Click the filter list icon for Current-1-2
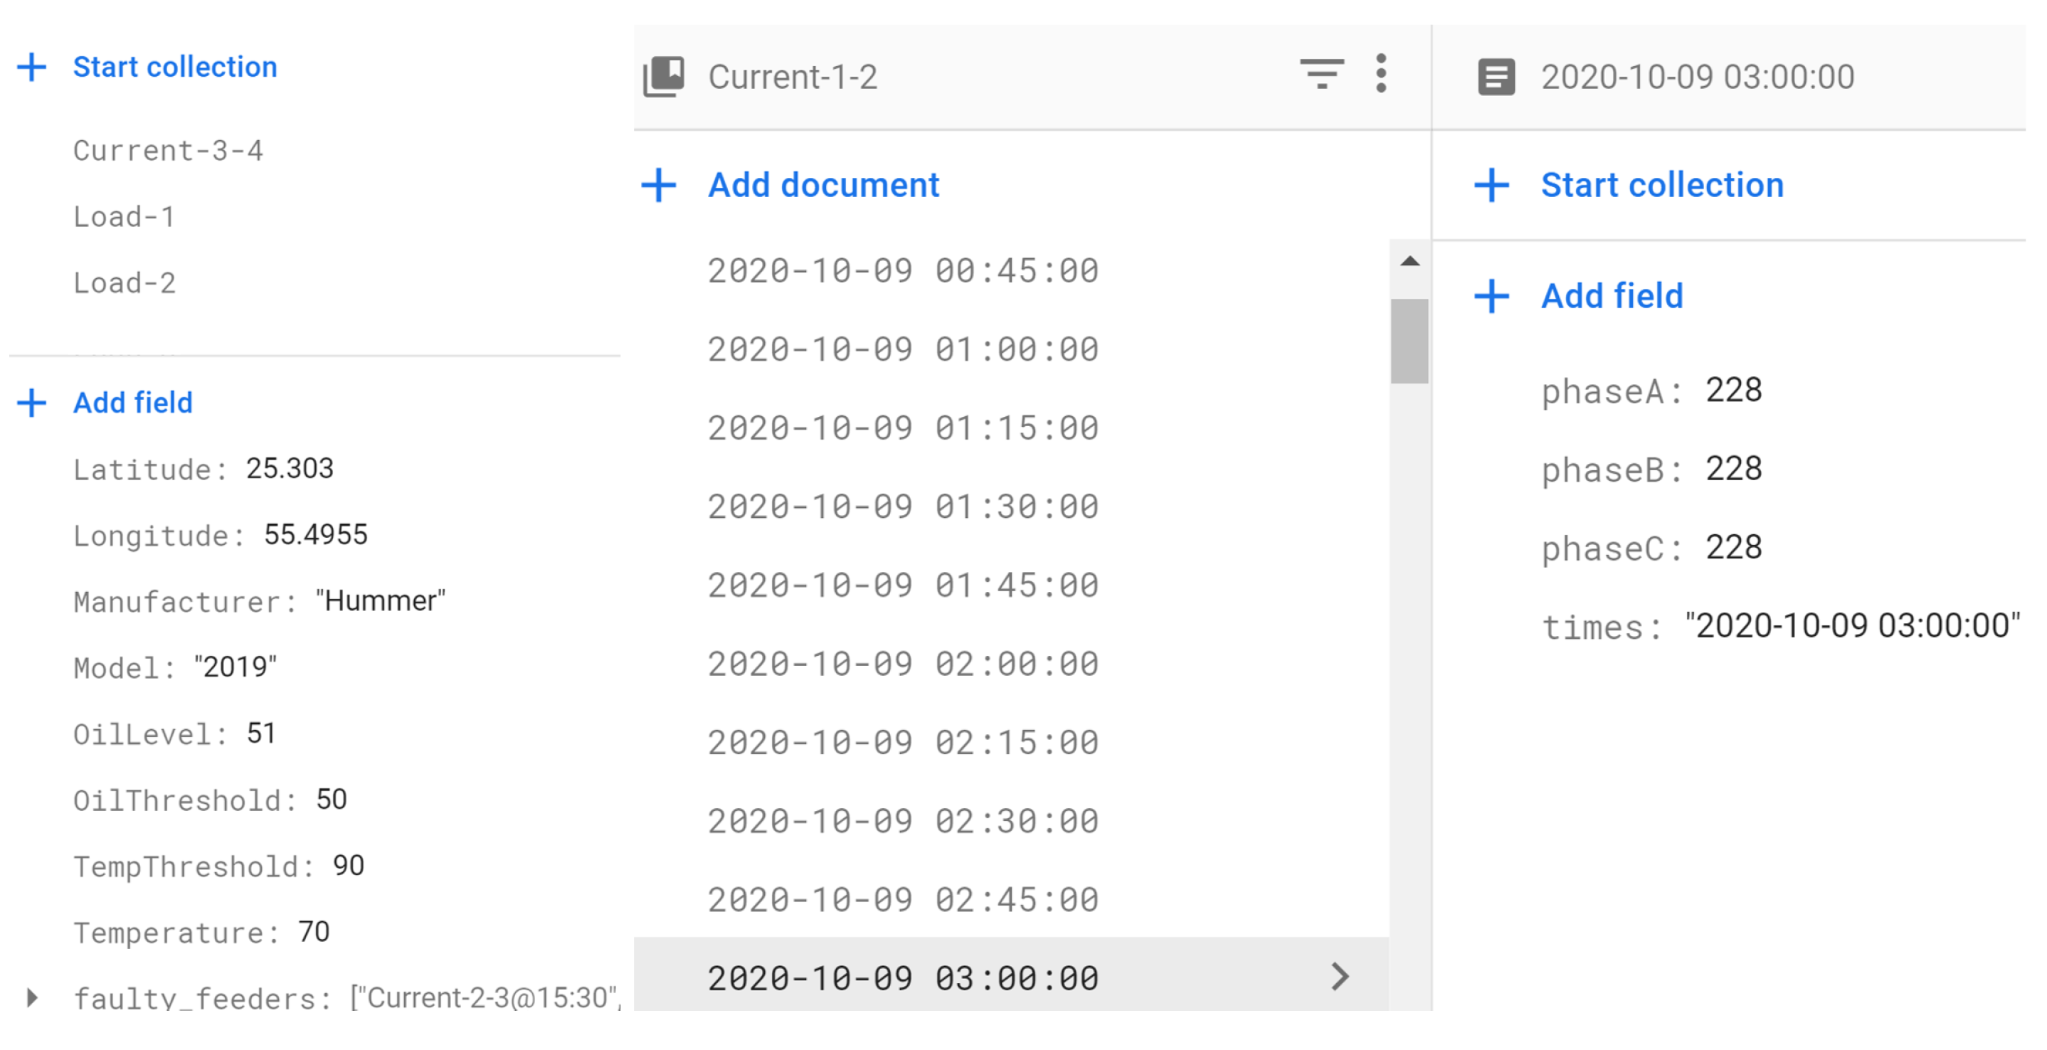The image size is (2047, 1050). tap(1321, 73)
